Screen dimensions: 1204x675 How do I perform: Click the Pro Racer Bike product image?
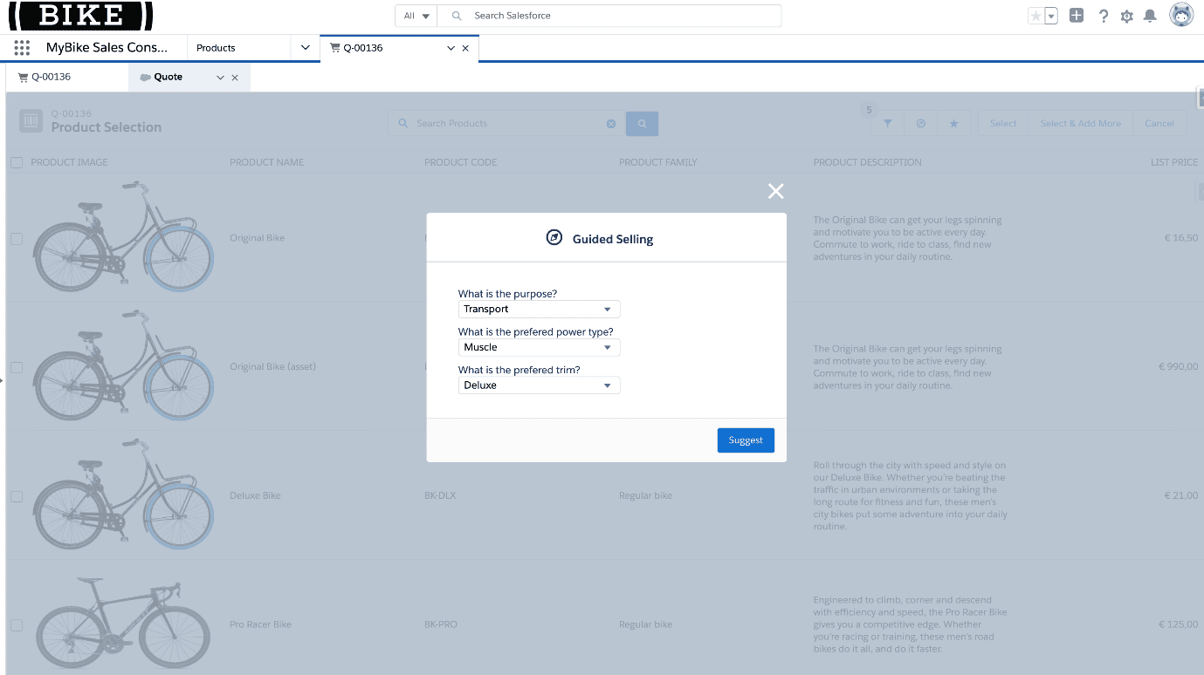(123, 624)
